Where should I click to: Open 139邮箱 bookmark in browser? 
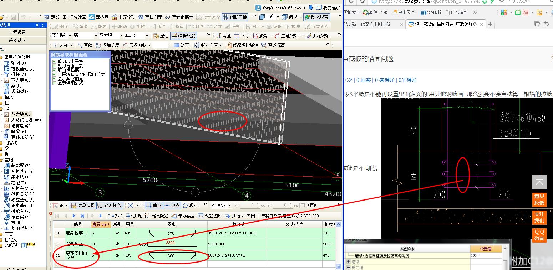431,12
